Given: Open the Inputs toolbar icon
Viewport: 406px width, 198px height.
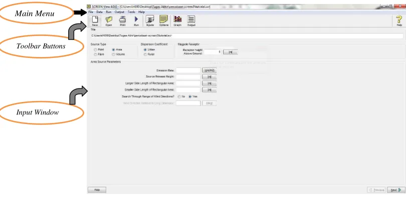Looking at the screenshot, I should (150, 20).
